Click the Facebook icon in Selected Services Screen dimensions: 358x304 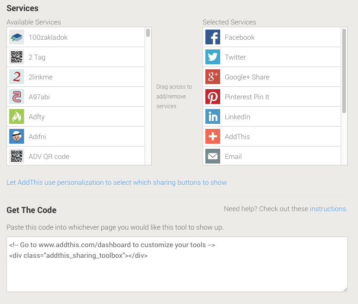[213, 37]
